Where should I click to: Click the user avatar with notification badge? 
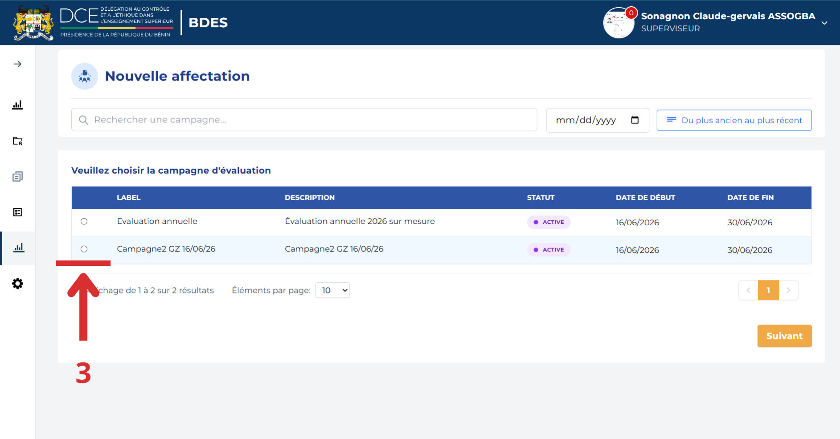pyautogui.click(x=619, y=23)
